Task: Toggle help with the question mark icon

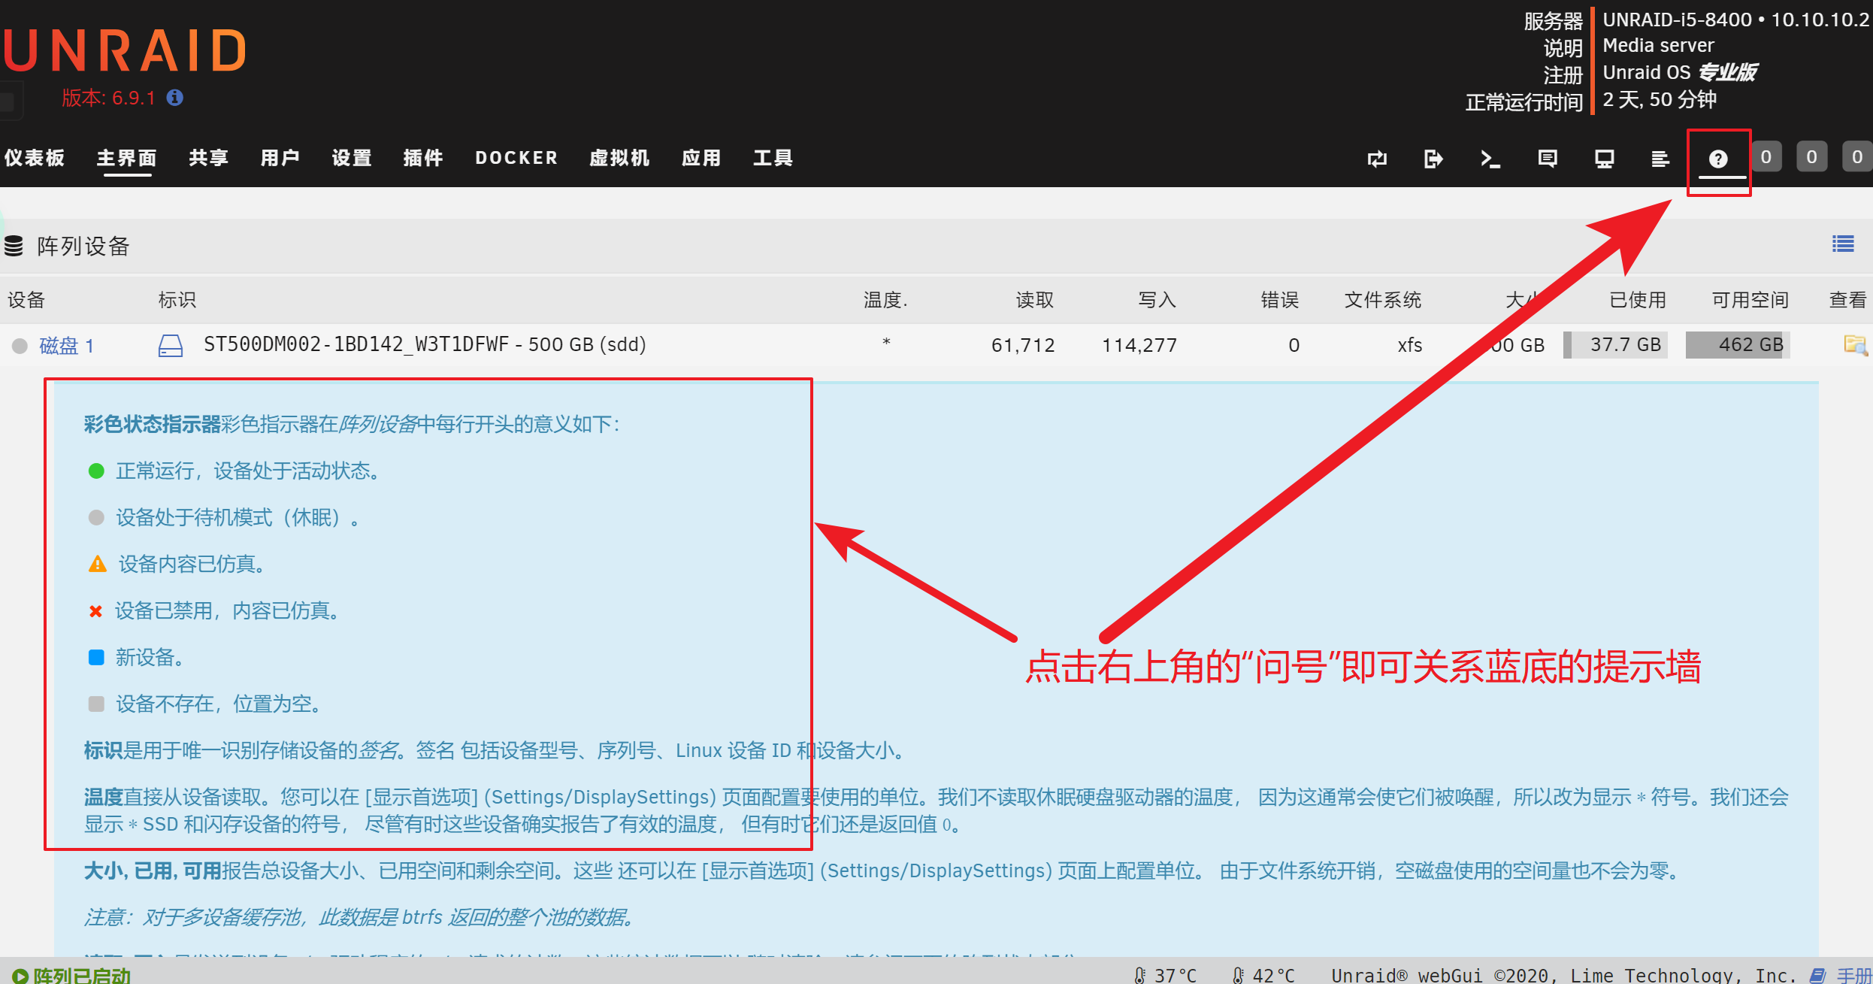Action: 1718,159
